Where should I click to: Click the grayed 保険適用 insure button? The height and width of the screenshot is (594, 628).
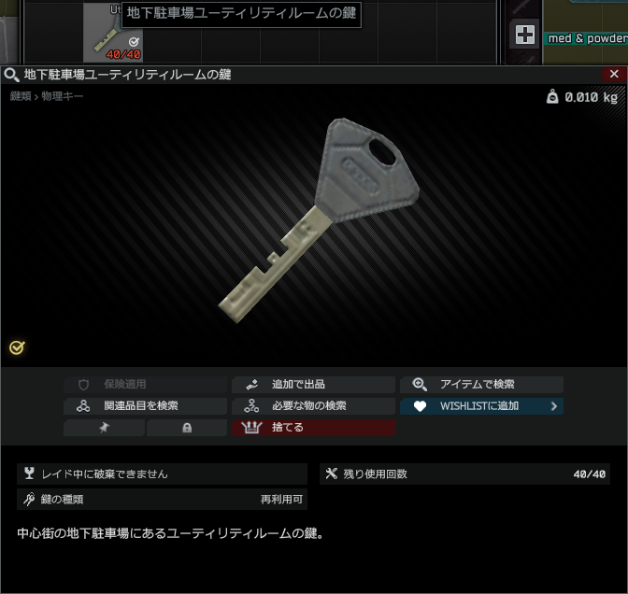[145, 384]
